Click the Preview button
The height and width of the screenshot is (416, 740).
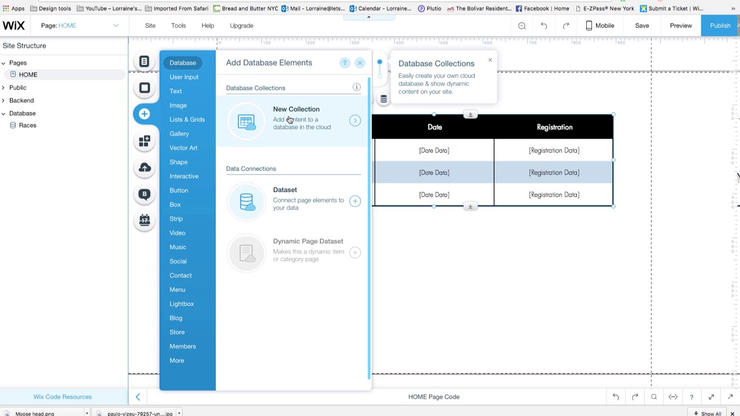[681, 25]
